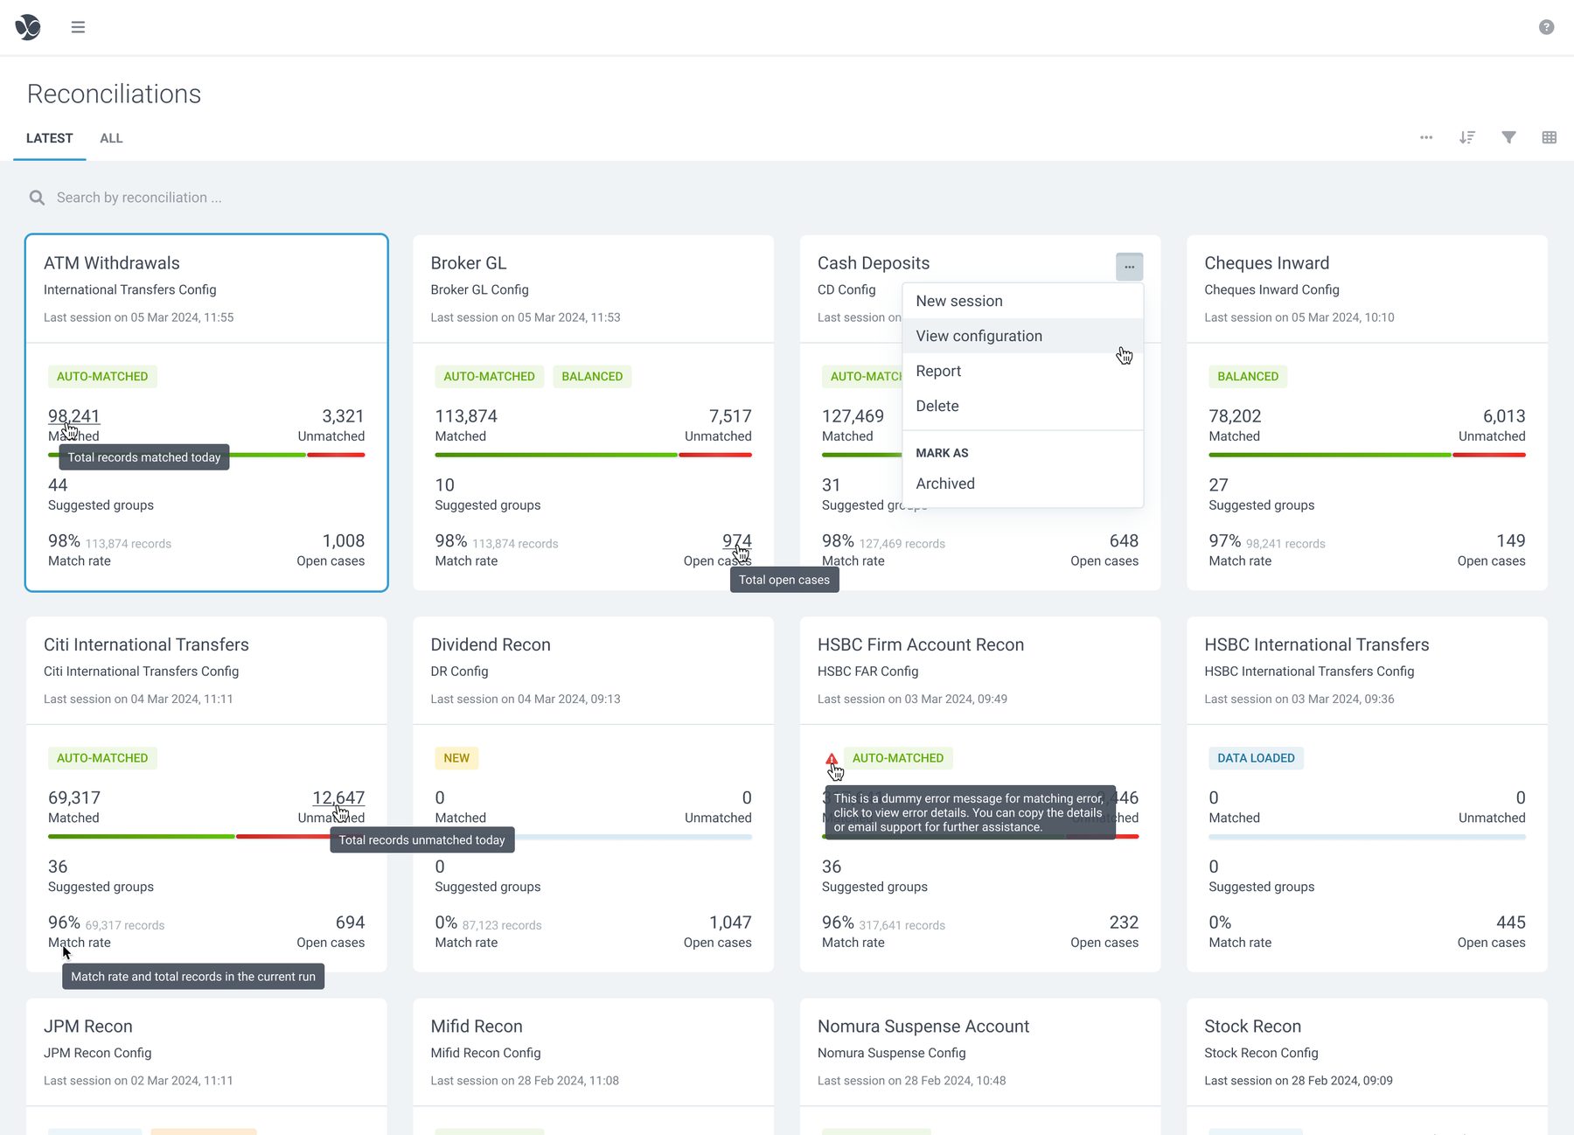
Task: Click Broker GL matched value 113,874
Action: pyautogui.click(x=466, y=416)
